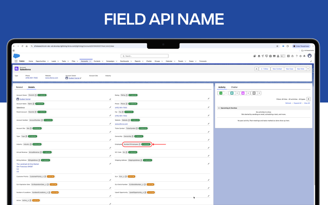Expand the Accounts navigation tab dropdown
Viewport: 328px width, 205px height.
90,61
